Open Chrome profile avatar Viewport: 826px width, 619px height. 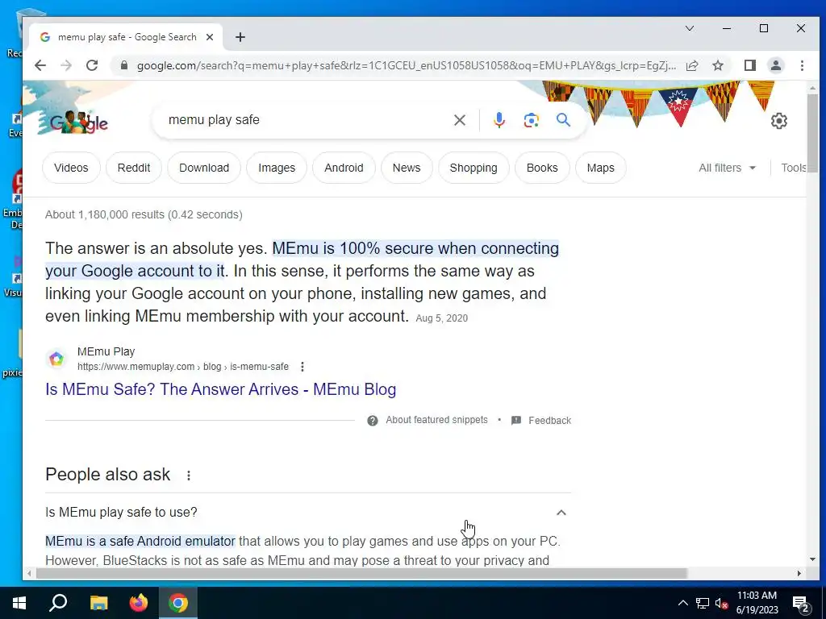[x=776, y=65]
